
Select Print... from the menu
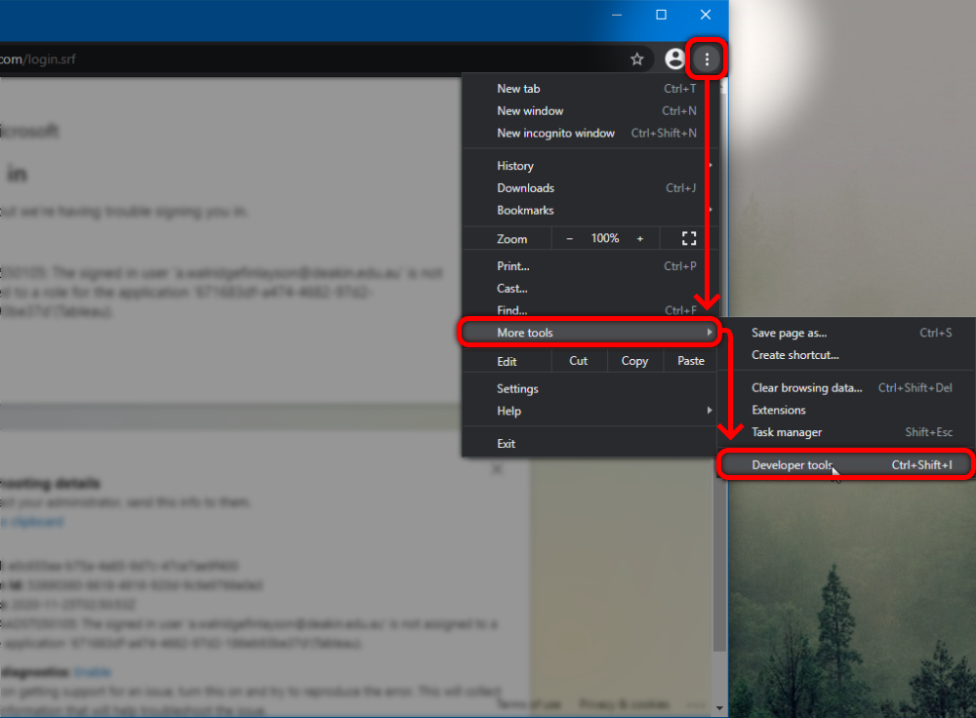tap(590, 265)
